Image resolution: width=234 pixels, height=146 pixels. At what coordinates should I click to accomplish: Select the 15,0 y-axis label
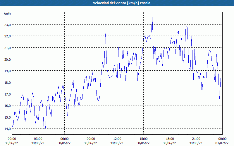click(8, 117)
